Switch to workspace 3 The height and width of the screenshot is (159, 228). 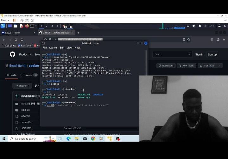pos(52,26)
